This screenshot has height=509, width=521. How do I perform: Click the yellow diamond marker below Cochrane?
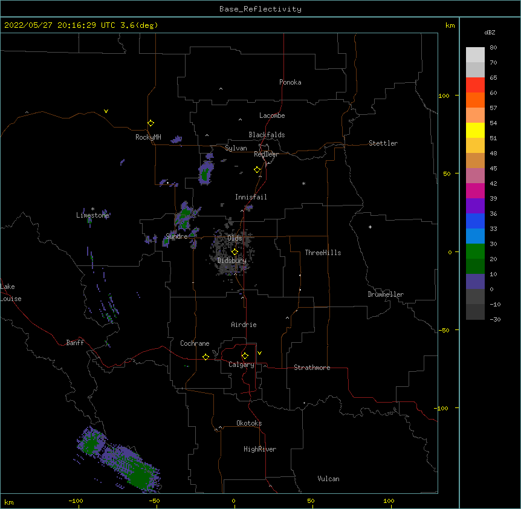(x=205, y=357)
